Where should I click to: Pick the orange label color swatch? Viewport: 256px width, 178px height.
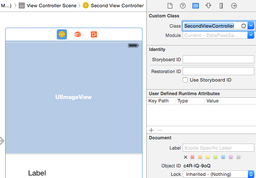pos(200,157)
